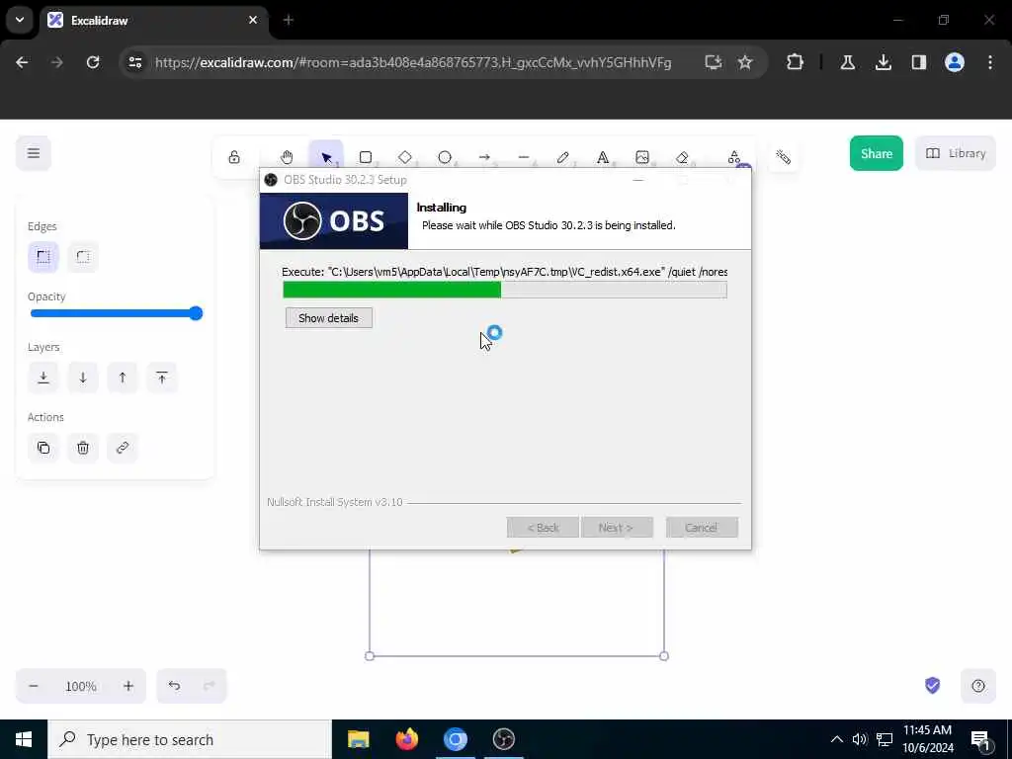1012x759 pixels.
Task: Open the encryption shield info icon
Action: 932,686
